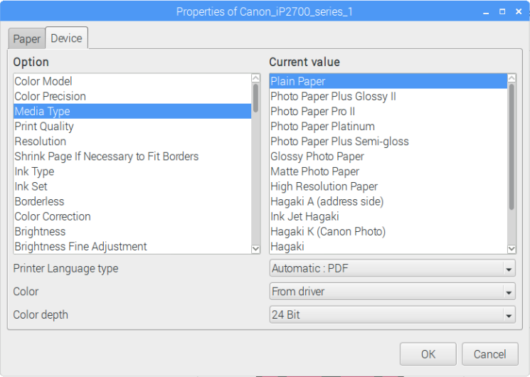The height and width of the screenshot is (377, 530).
Task: Click the Option list scroll-down arrow
Action: coord(256,249)
